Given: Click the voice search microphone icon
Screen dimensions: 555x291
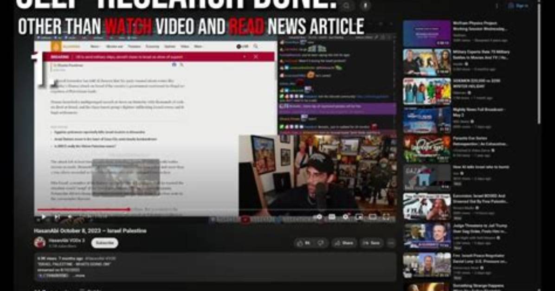Looking at the screenshot, I should click(365, 5).
